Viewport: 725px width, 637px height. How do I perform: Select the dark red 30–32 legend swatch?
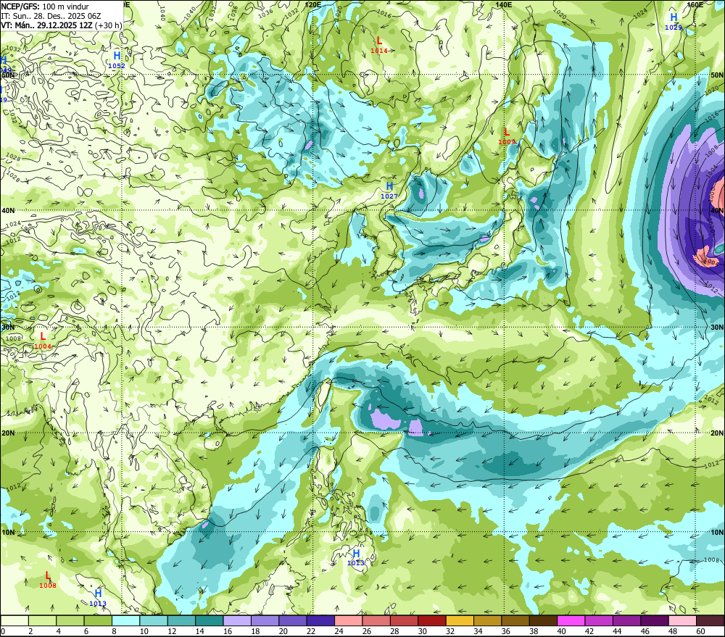[432, 620]
